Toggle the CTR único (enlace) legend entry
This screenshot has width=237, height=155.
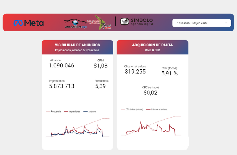[132, 110]
